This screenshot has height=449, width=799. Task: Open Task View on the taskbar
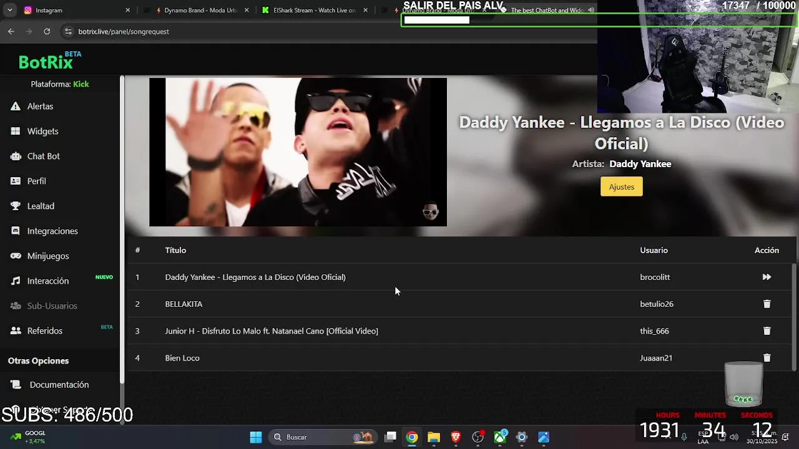point(390,437)
